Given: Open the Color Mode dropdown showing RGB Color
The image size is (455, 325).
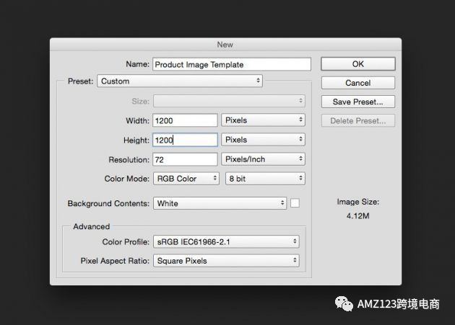Looking at the screenshot, I should tap(185, 179).
